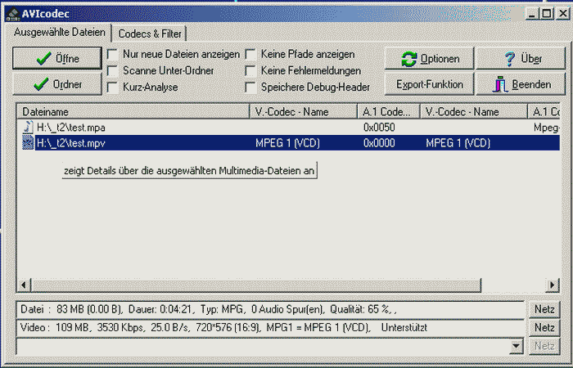Click the Export-Funktion button

tap(430, 84)
